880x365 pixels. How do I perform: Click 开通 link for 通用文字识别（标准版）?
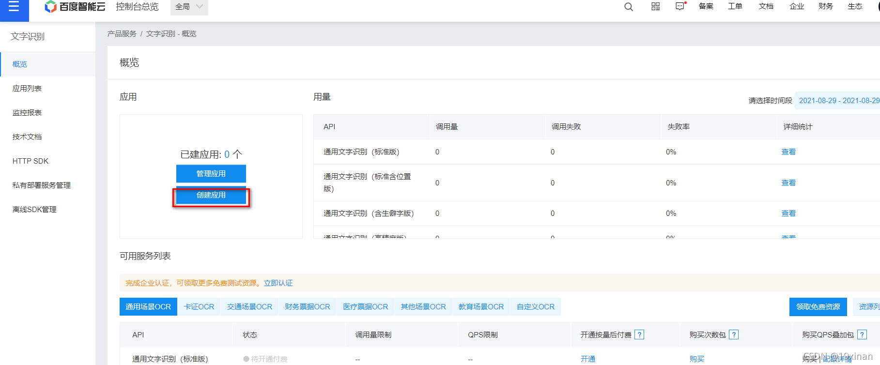pyautogui.click(x=588, y=359)
